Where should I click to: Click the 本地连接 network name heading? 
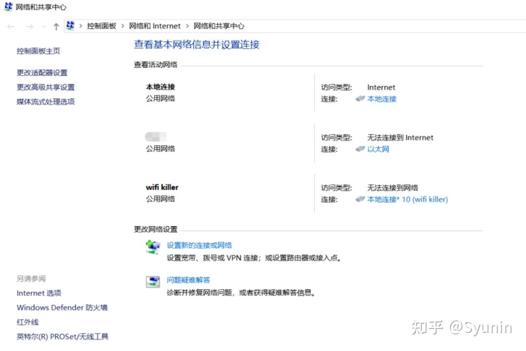[x=160, y=87]
